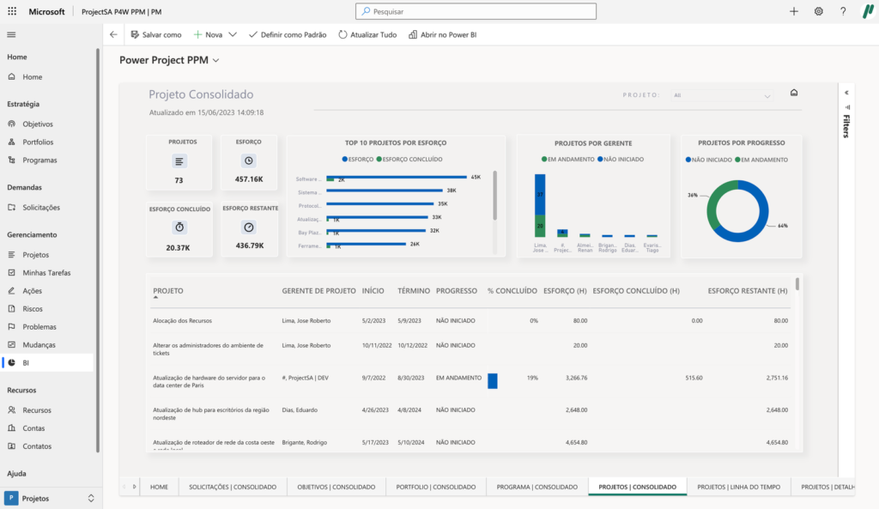The image size is (879, 509).
Task: Click the 19% progress bar in table
Action: tap(493, 380)
